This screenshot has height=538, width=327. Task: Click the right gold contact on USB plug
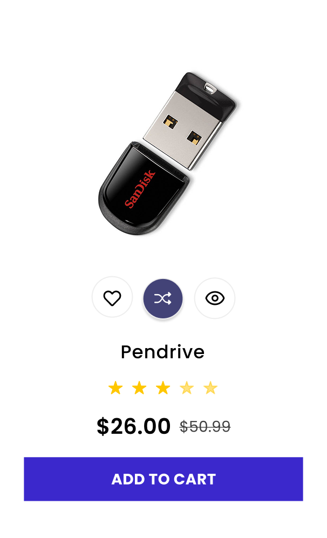[x=194, y=138]
